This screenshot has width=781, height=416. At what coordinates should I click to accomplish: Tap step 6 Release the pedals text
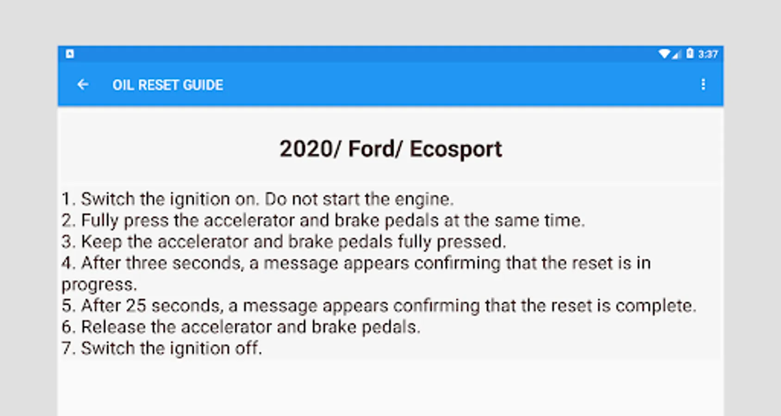241,327
